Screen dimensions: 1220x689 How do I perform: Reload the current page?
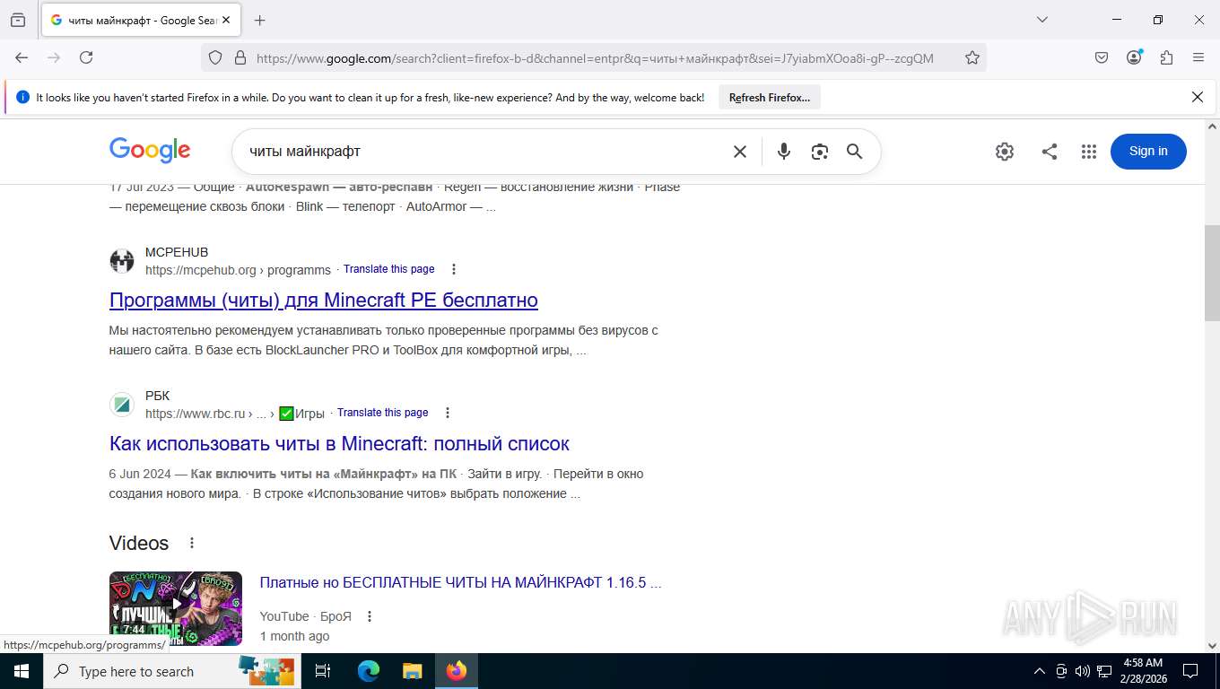coord(86,57)
